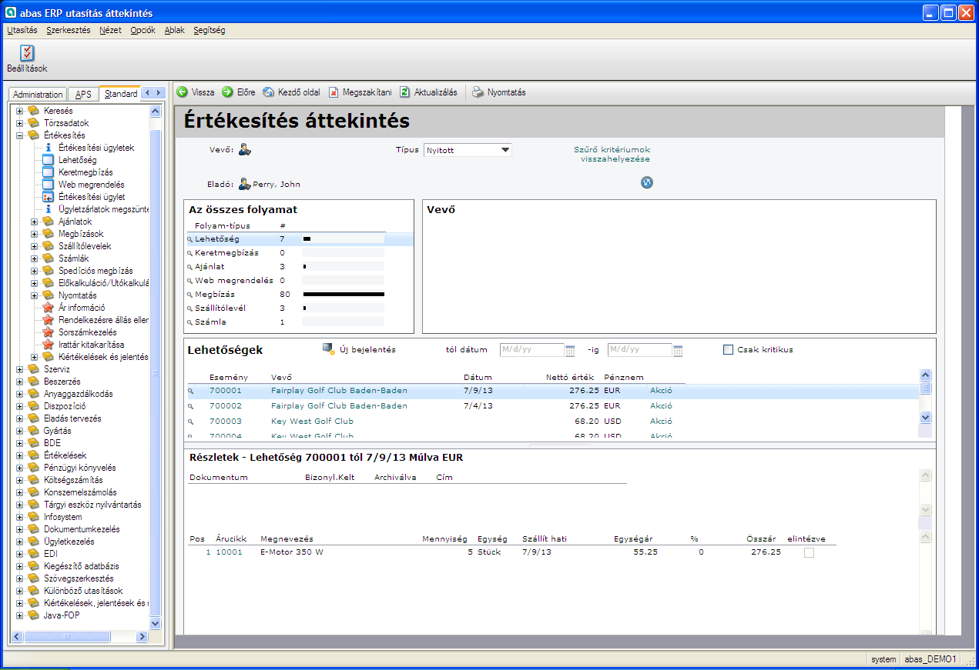Expand the Ajánlatok tree node
This screenshot has height=670, width=979.
click(34, 222)
